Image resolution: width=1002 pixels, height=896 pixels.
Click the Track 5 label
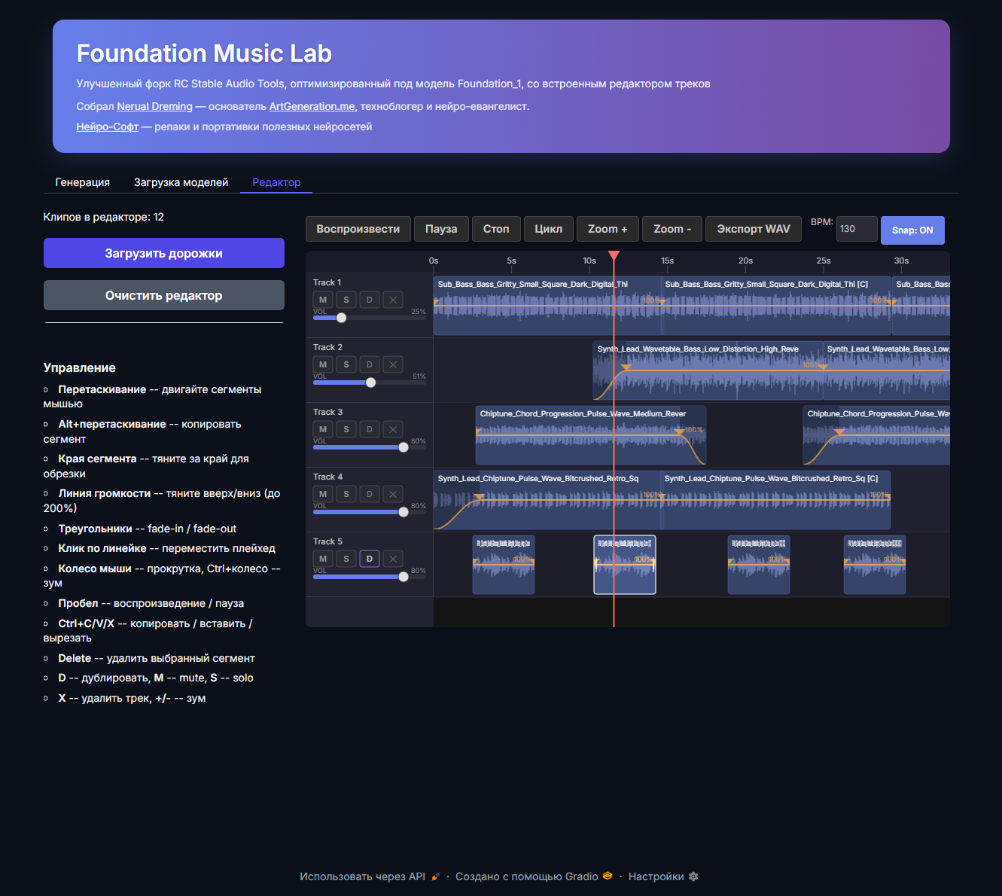(327, 541)
